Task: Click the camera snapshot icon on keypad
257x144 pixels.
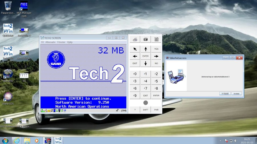Action: [x=146, y=39]
